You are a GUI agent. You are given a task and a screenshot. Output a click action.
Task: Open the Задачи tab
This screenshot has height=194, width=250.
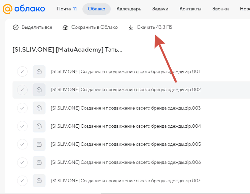160,9
